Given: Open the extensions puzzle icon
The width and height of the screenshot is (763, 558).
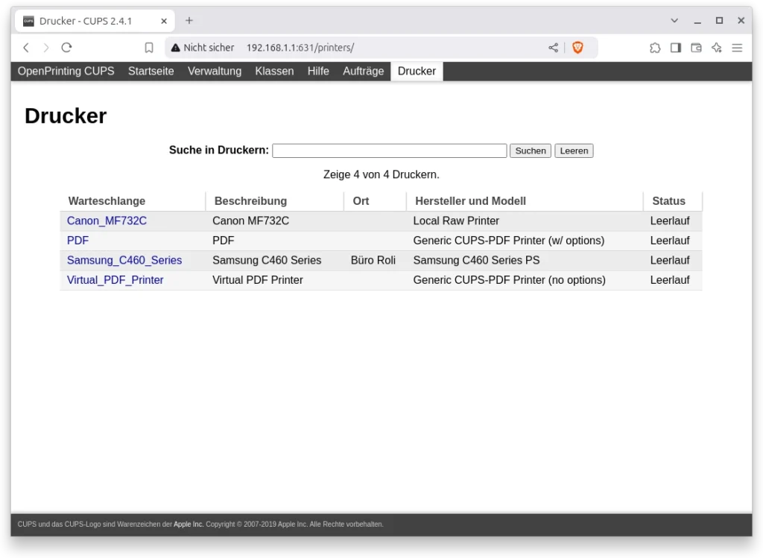Looking at the screenshot, I should (x=655, y=48).
